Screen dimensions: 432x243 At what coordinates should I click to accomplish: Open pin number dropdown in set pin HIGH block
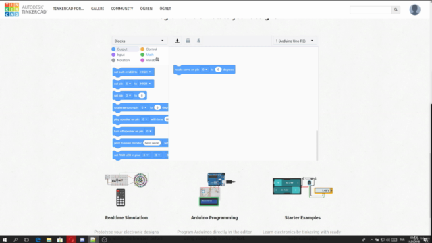pyautogui.click(x=128, y=84)
